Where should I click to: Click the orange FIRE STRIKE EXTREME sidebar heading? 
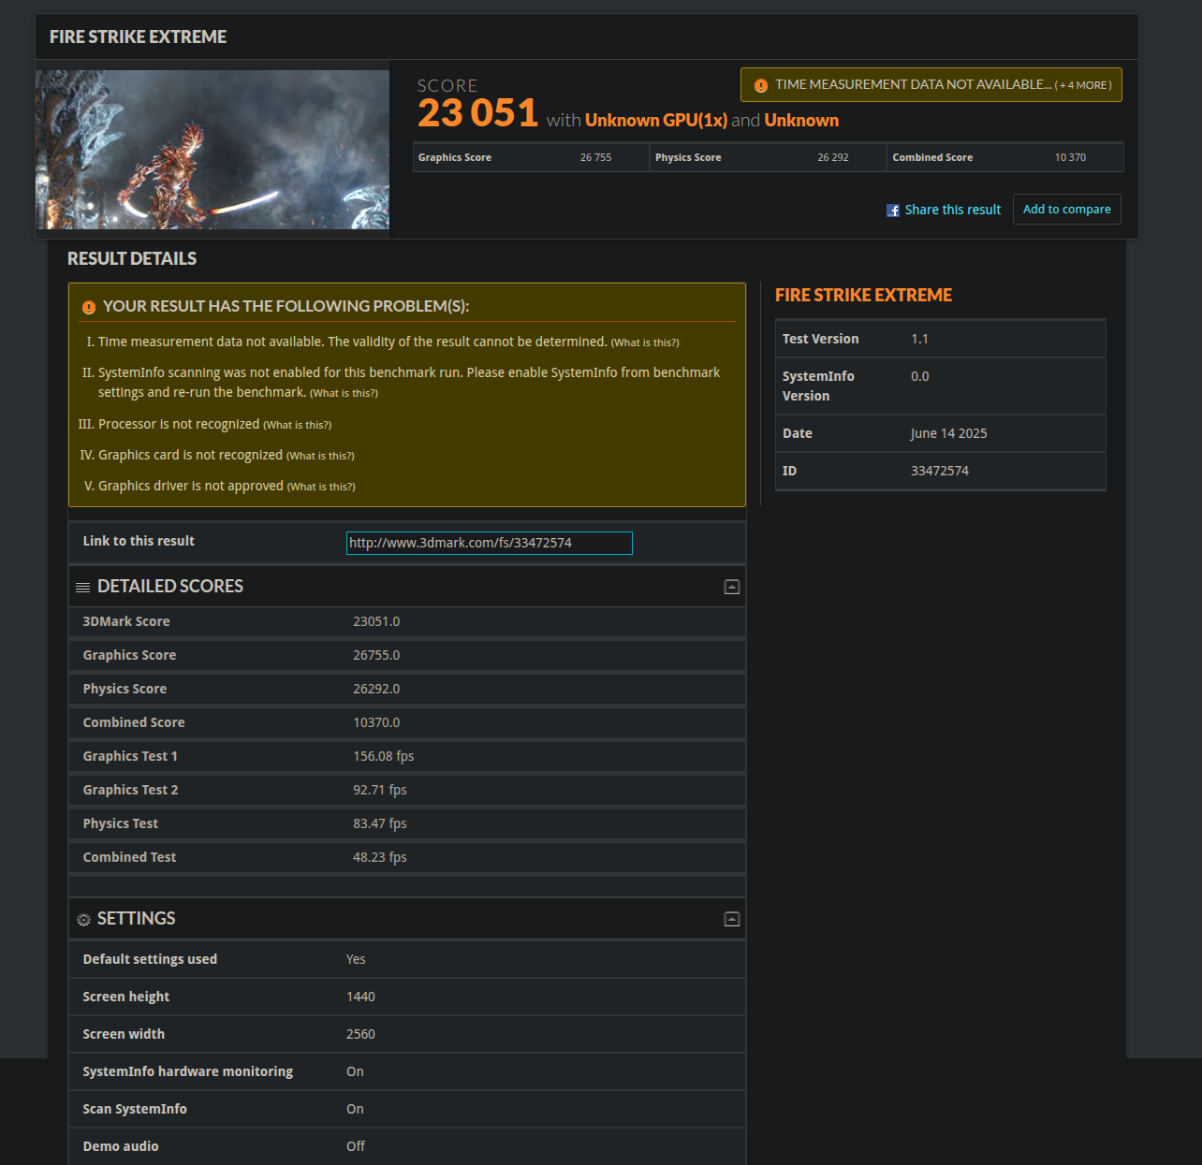click(863, 295)
